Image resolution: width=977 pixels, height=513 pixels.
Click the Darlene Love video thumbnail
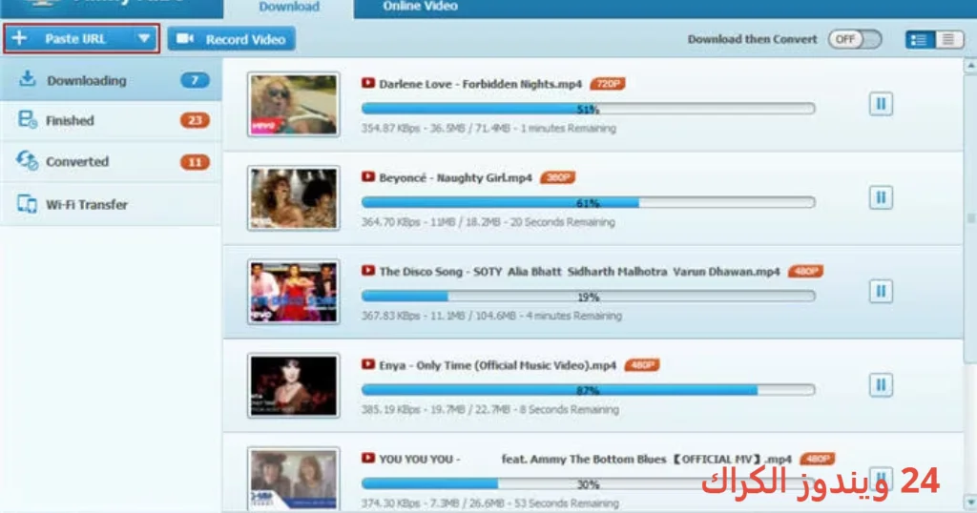tap(294, 105)
